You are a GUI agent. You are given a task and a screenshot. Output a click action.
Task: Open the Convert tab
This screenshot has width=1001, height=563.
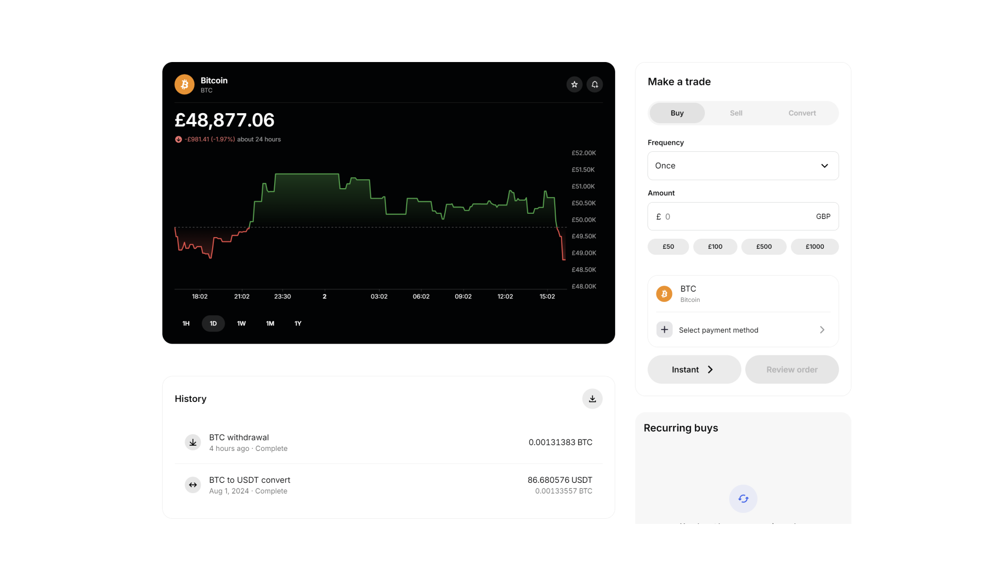coord(802,113)
